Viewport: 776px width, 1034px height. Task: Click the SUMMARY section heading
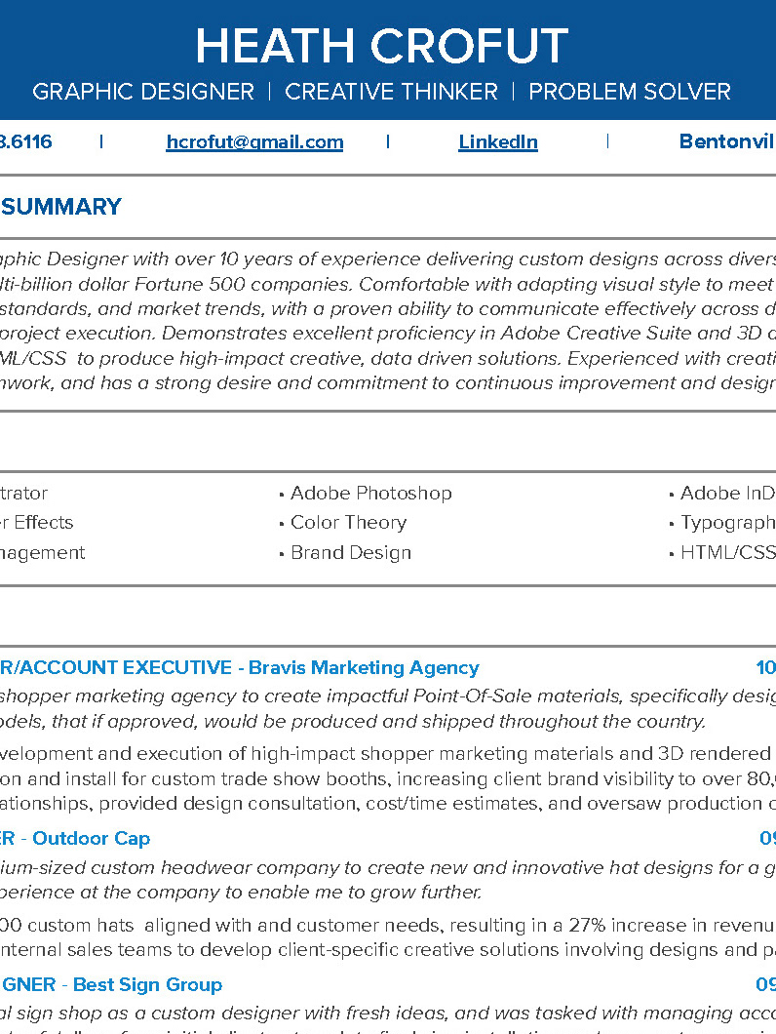pyautogui.click(x=60, y=207)
